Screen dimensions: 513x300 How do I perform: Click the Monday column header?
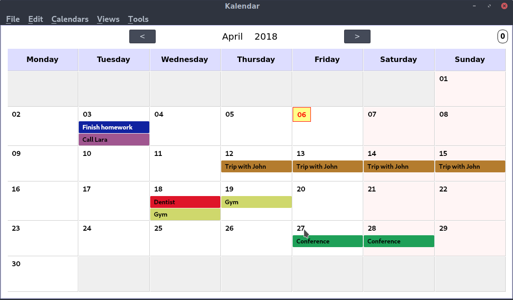point(42,60)
